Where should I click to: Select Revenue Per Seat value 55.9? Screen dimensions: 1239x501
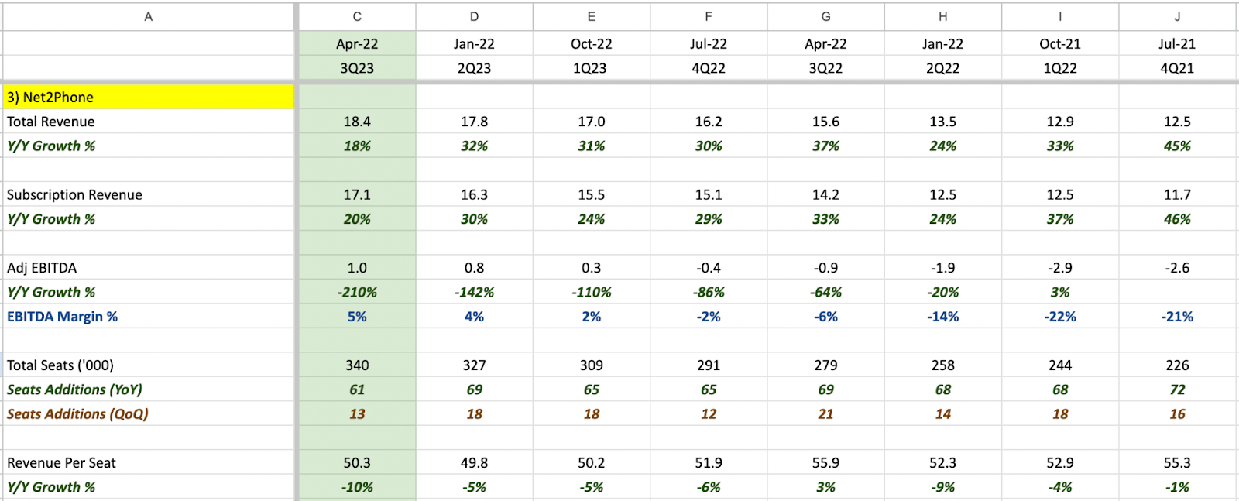point(825,463)
